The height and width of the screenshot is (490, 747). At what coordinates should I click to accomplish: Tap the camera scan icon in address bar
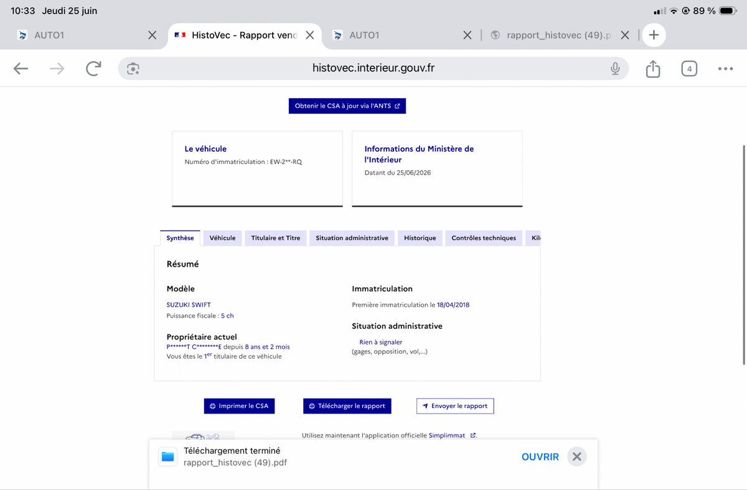pos(133,68)
